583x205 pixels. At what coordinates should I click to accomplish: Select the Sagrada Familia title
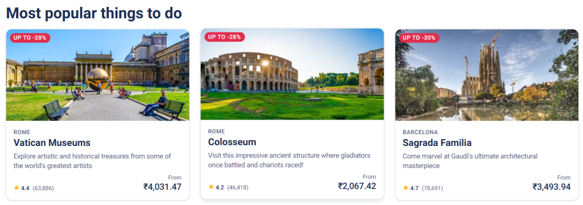coord(437,143)
